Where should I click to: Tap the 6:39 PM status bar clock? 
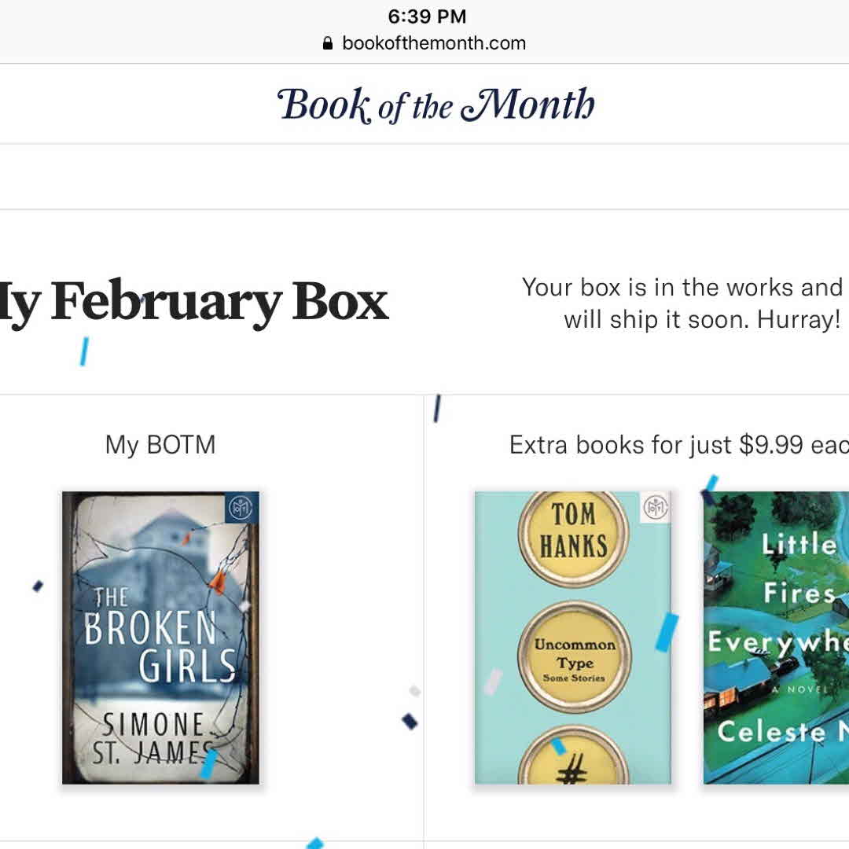coord(427,16)
